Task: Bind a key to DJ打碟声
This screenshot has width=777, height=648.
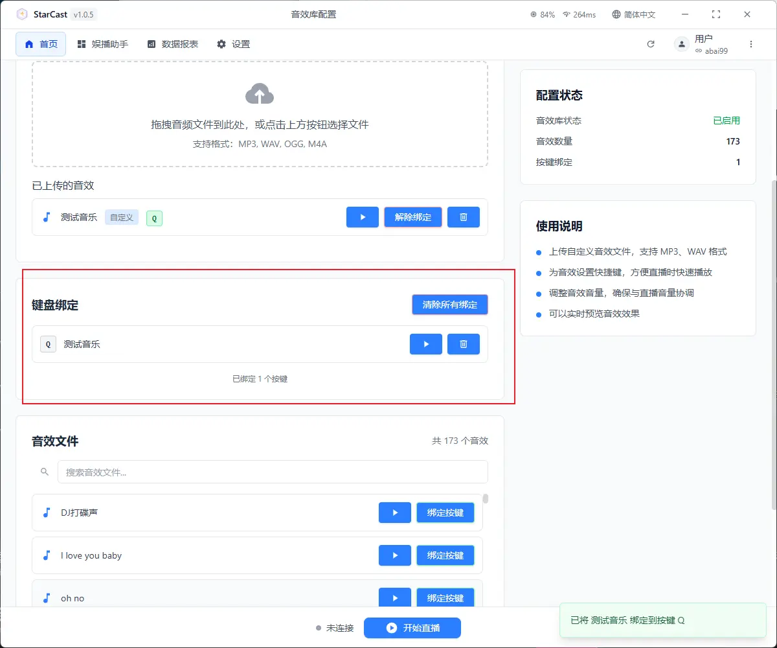Action: (445, 513)
